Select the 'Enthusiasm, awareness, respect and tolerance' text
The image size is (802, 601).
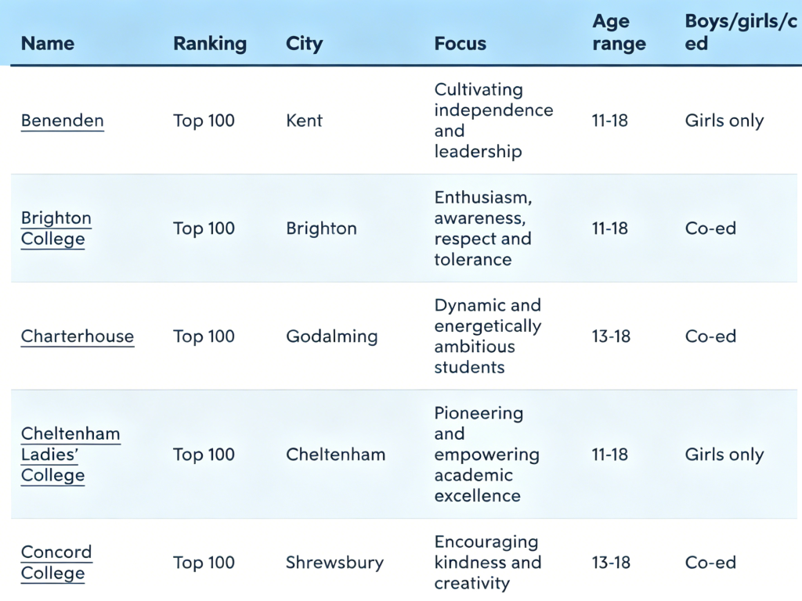482,229
